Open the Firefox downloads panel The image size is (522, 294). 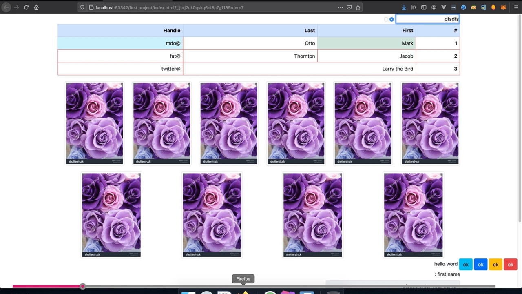pos(404,7)
